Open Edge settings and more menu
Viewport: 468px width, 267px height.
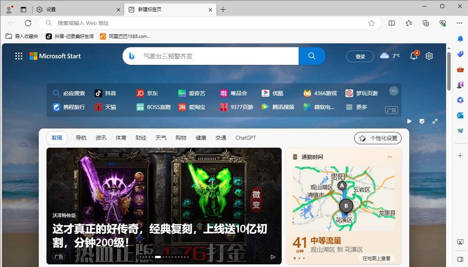(x=460, y=23)
